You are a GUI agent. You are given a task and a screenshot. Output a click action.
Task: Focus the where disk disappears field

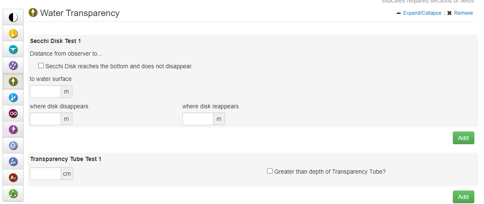point(45,119)
